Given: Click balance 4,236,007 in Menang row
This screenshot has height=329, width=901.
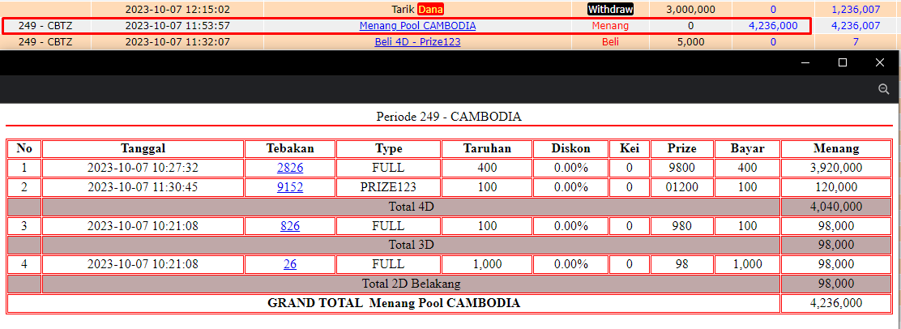Looking at the screenshot, I should pos(856,26).
